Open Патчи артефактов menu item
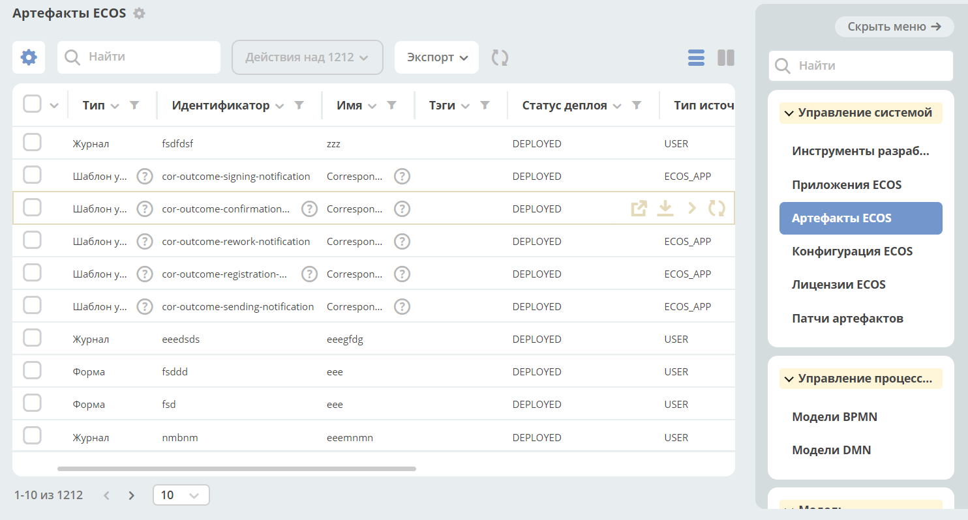 [861, 319]
